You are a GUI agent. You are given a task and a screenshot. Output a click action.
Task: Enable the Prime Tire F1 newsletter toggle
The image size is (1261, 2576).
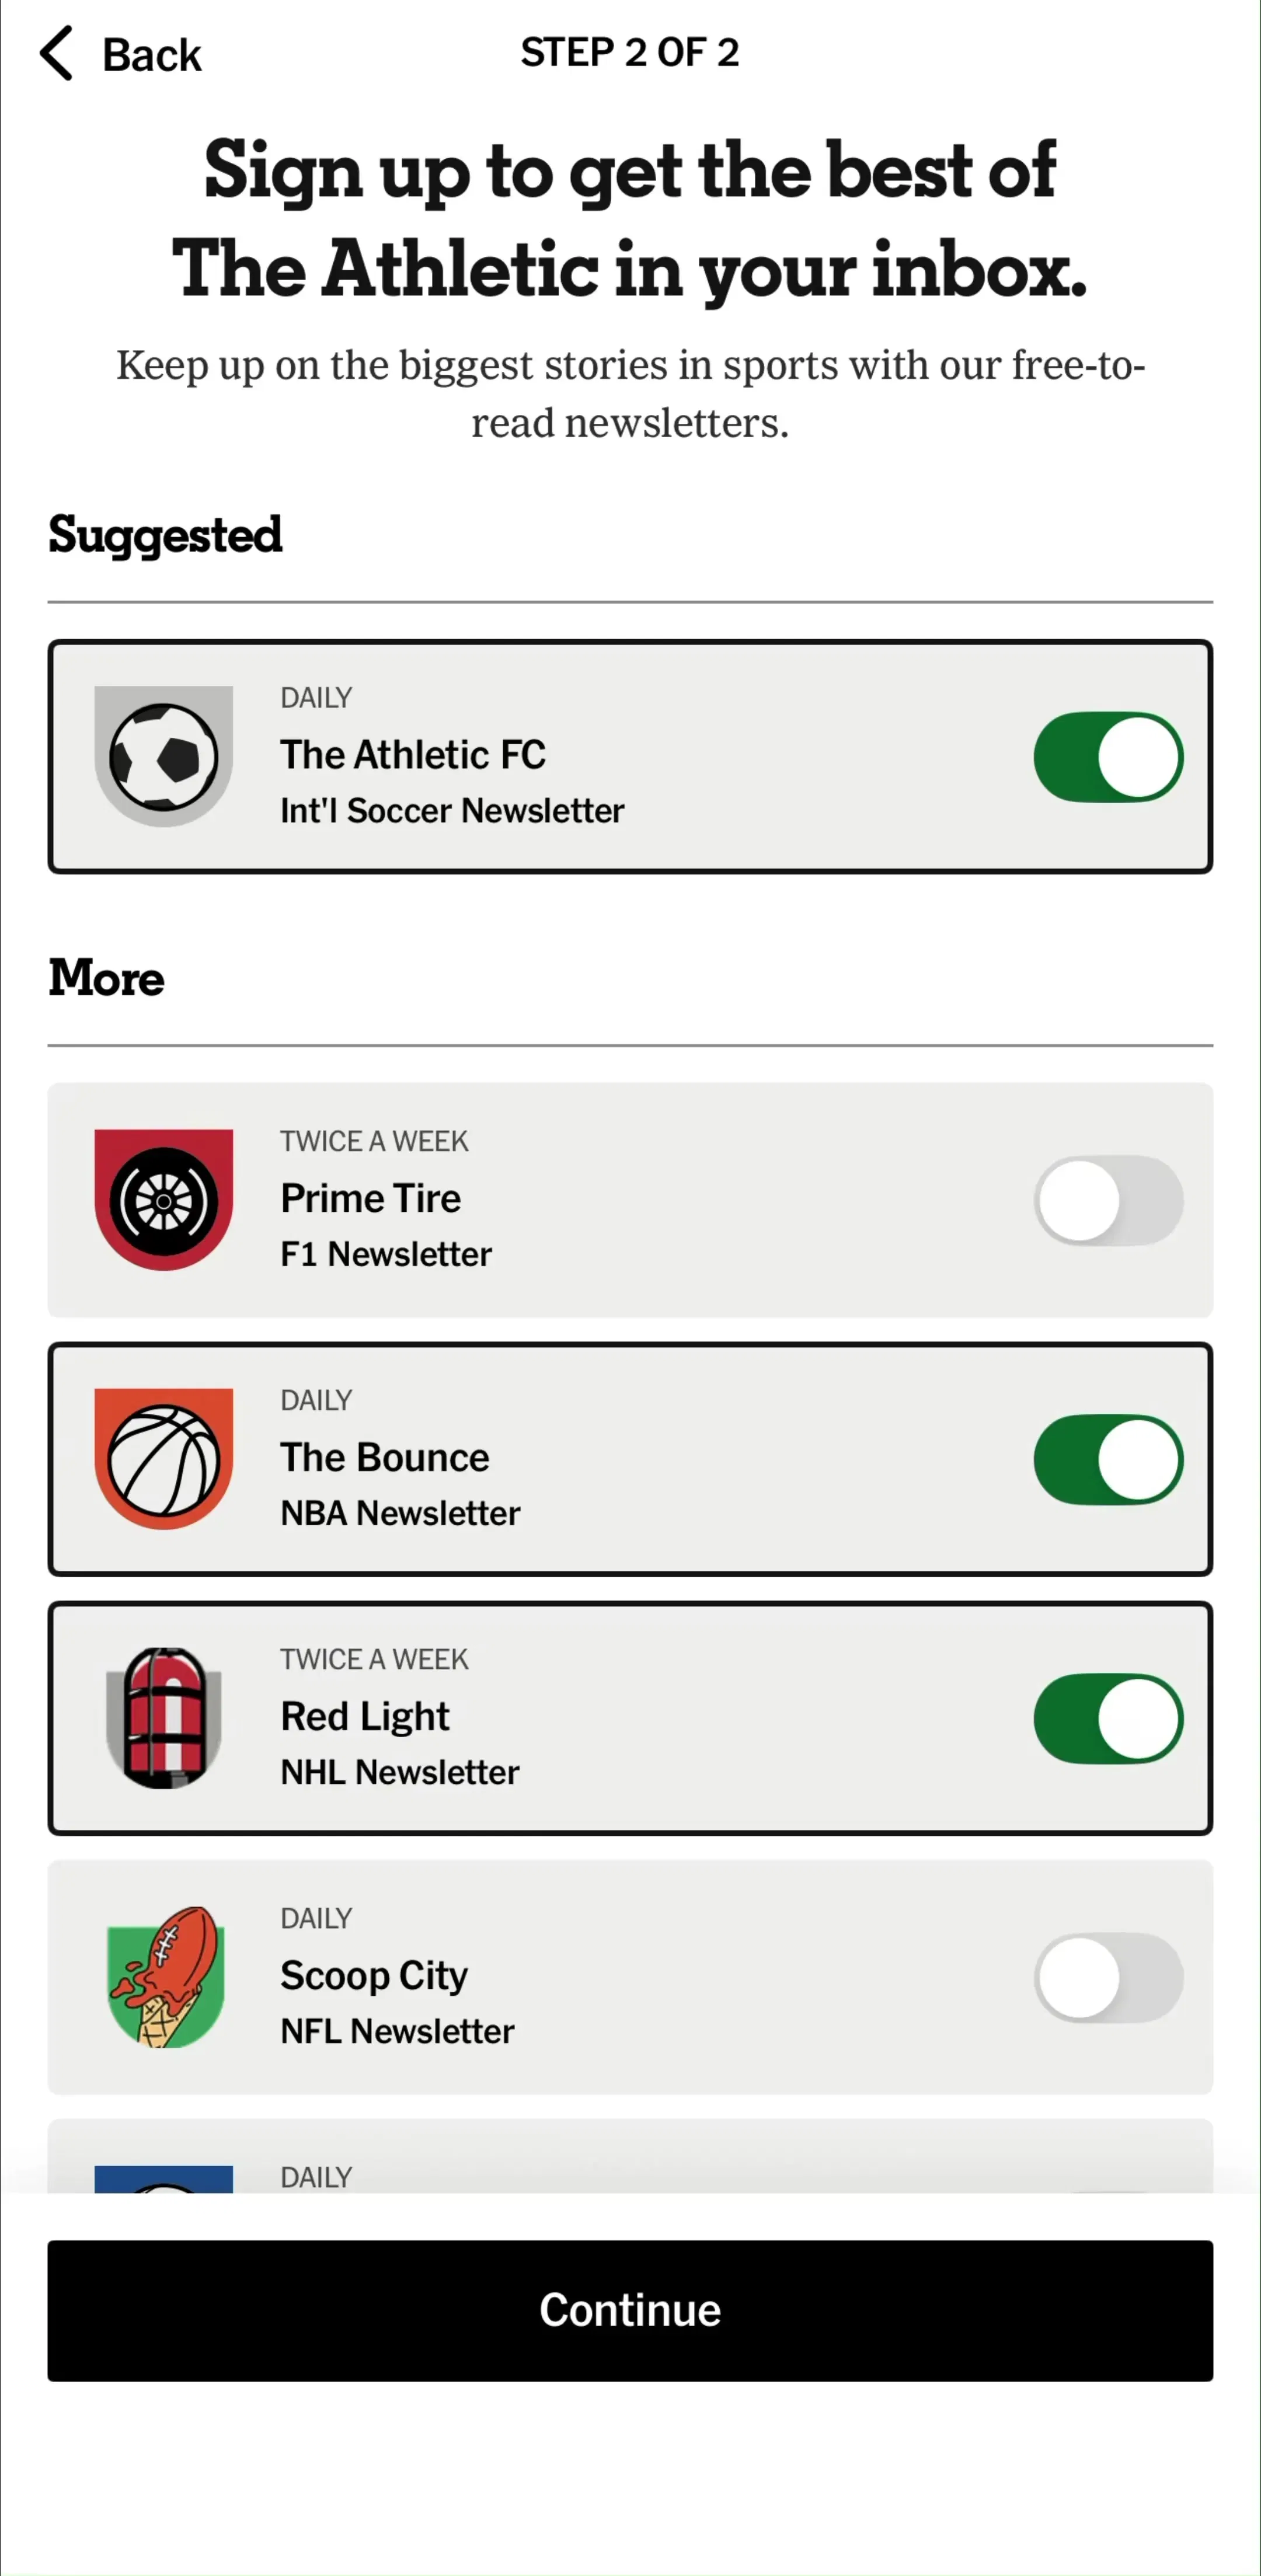point(1108,1200)
